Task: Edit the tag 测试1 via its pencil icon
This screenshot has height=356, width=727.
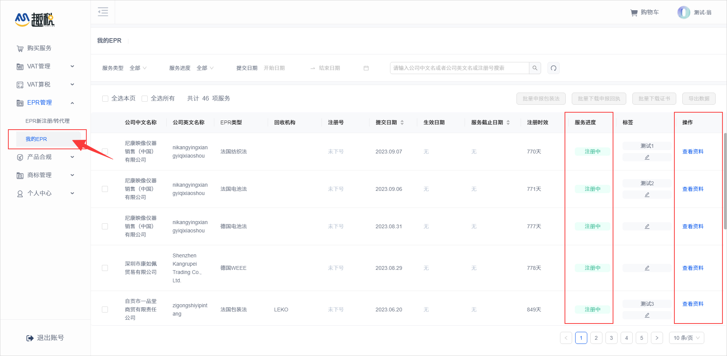Action: click(647, 157)
